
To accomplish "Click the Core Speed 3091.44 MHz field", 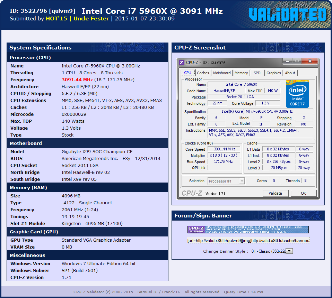I will pyautogui.click(x=224, y=149).
